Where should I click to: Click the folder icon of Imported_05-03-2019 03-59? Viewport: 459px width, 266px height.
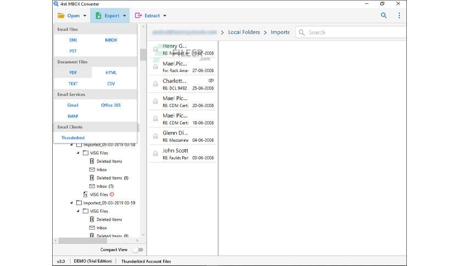click(79, 202)
